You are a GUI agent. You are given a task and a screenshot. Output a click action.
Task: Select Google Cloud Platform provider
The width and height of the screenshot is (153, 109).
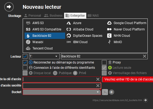[x=127, y=23]
